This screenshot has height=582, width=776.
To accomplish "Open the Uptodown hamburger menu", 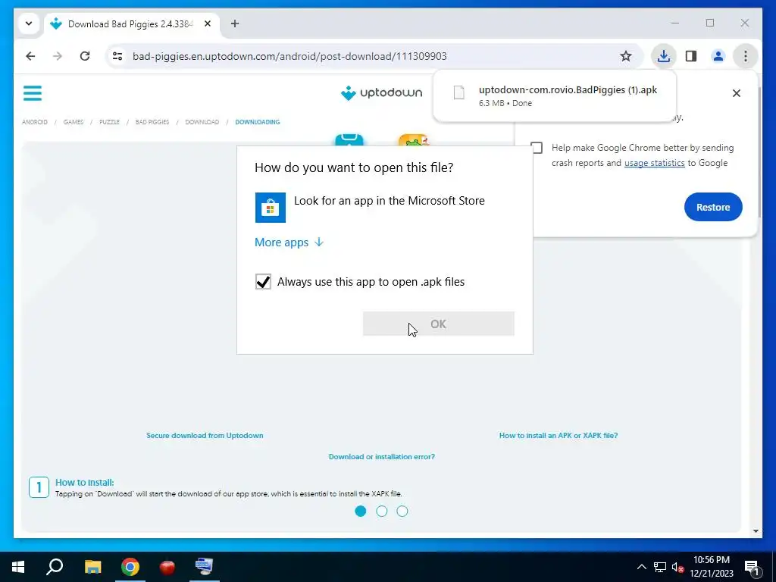I will [x=33, y=93].
